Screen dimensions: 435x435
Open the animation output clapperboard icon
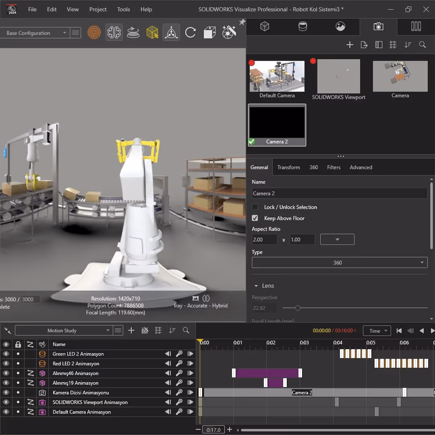coord(145,330)
